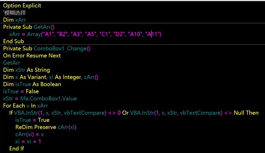The image size is (265, 153).
Task: Click the ComboBox1_Change() procedure name
Action: tap(62, 49)
